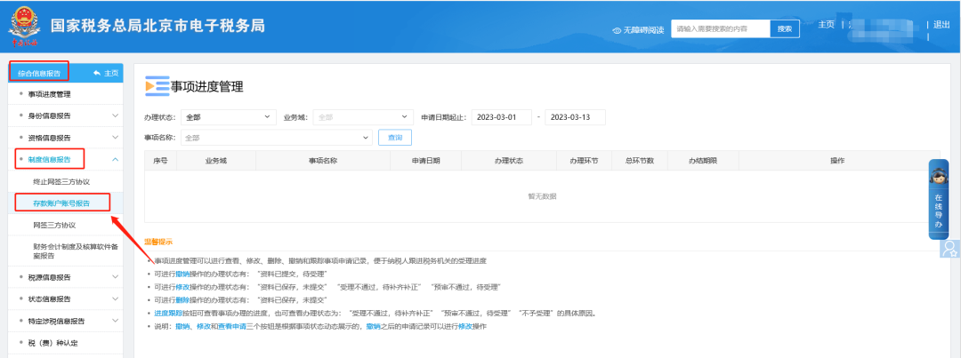
Task: Click the national tax emblem logo
Action: coord(24,28)
